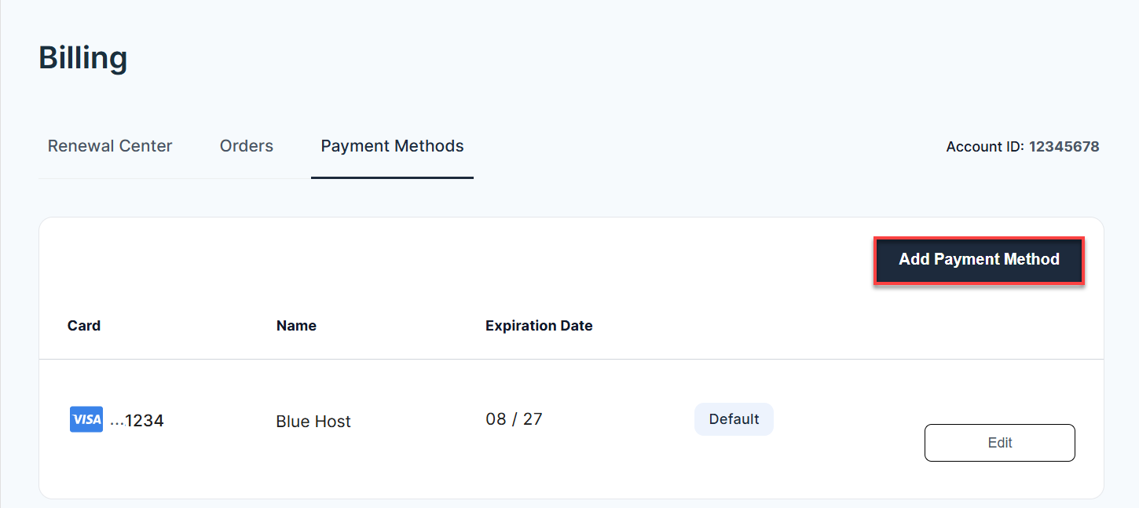
Task: Click the Billing page heading
Action: click(x=82, y=57)
